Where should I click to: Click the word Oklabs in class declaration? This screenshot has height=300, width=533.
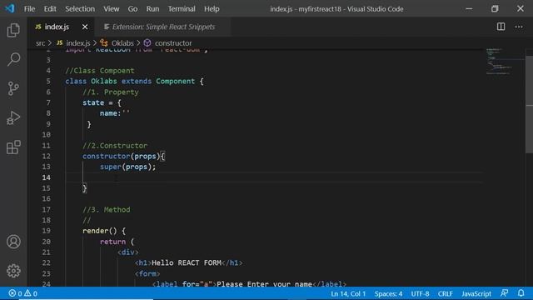[103, 82]
